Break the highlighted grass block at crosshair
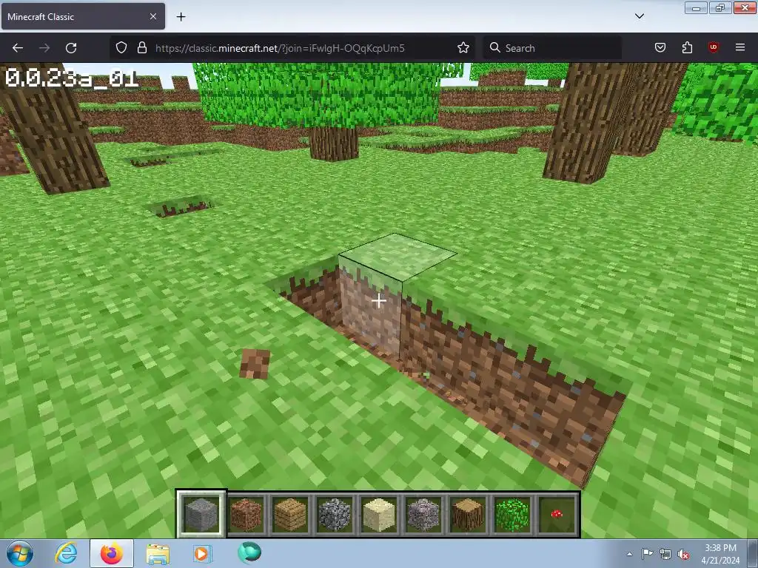Viewport: 758px width, 568px height. [378, 301]
